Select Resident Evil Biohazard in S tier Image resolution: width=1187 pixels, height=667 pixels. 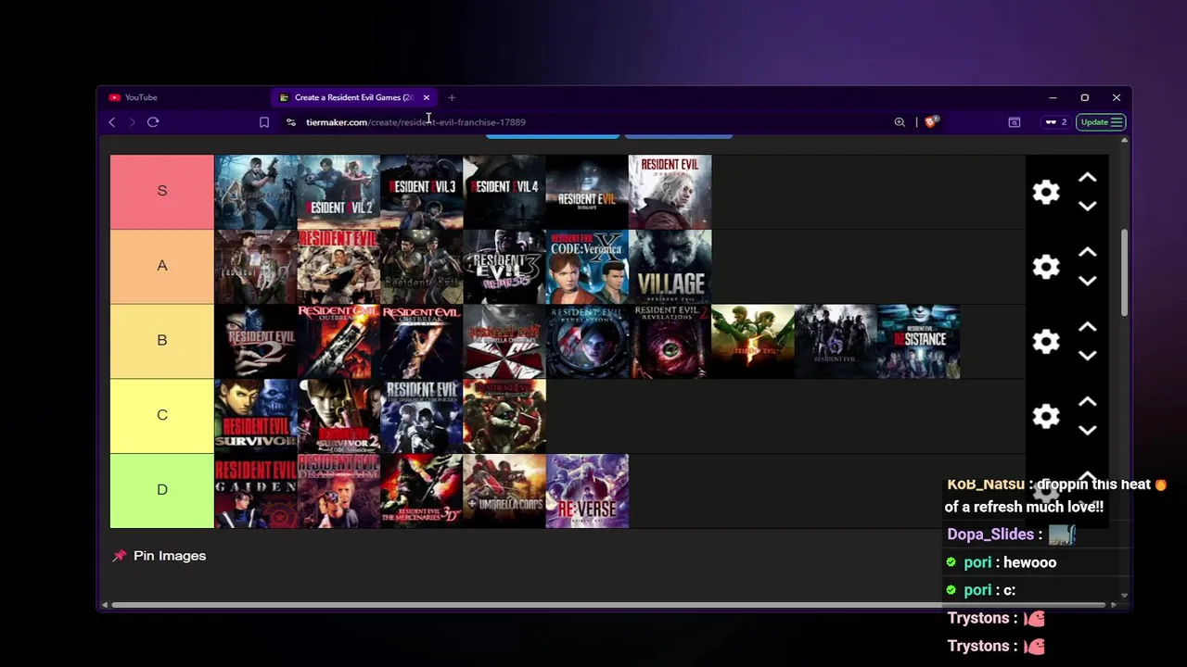point(587,192)
